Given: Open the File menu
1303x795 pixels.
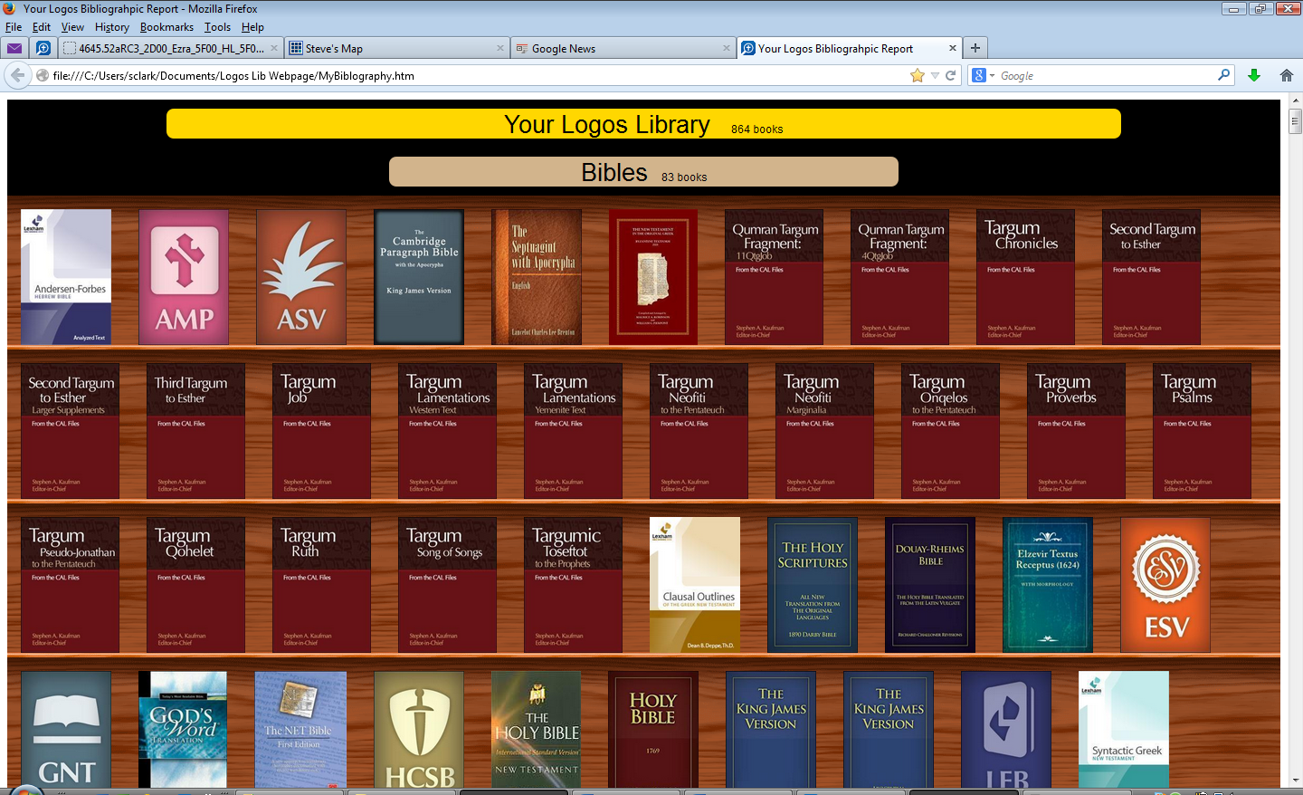Looking at the screenshot, I should click(14, 27).
